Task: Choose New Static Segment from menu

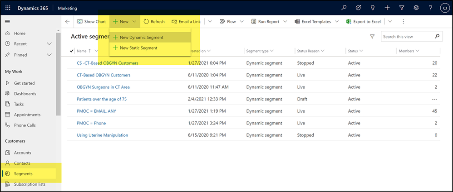Action: tap(150, 48)
